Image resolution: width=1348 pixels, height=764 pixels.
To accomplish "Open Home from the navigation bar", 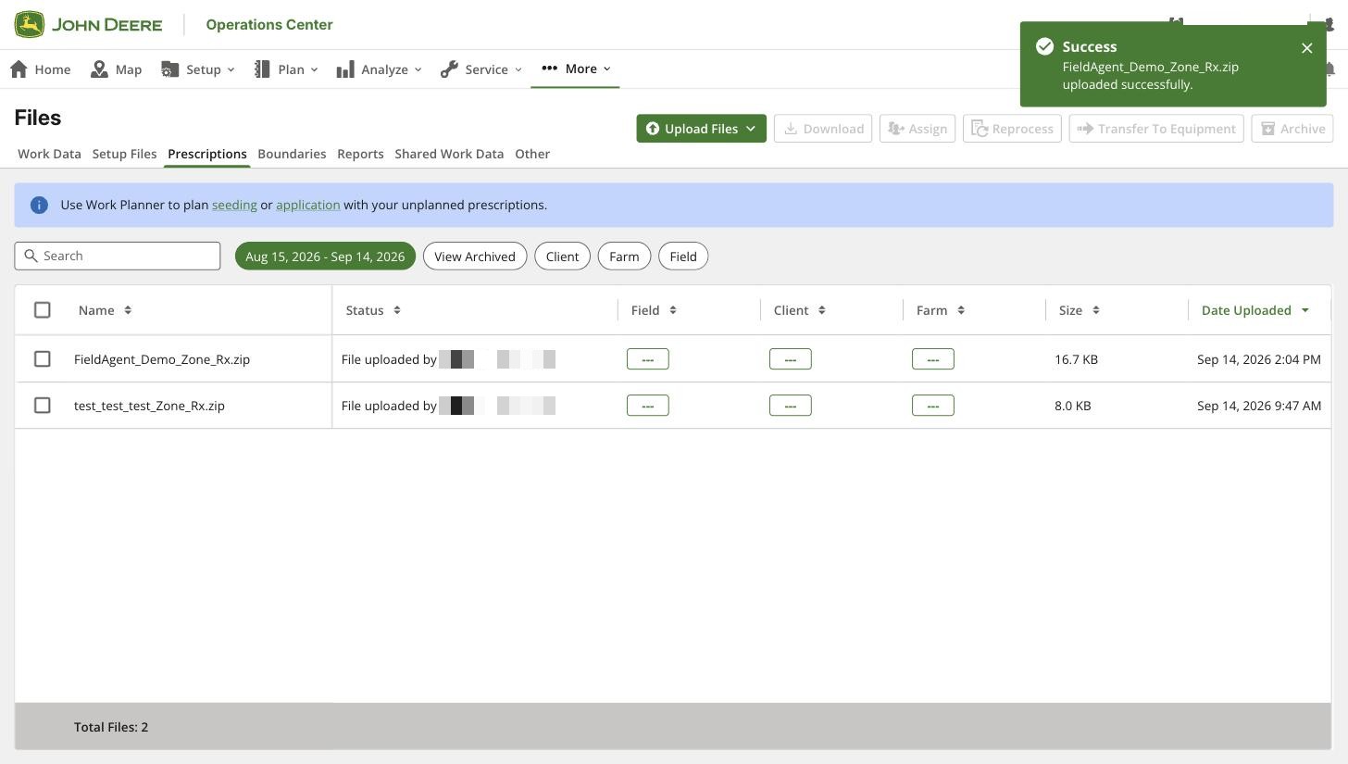I will pyautogui.click(x=41, y=69).
